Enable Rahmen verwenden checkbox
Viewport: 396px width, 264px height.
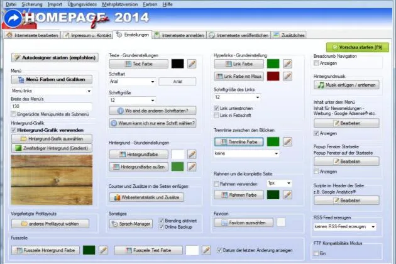pyautogui.click(x=216, y=184)
